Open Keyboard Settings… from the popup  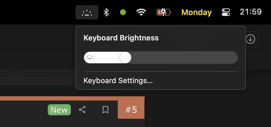pos(118,81)
